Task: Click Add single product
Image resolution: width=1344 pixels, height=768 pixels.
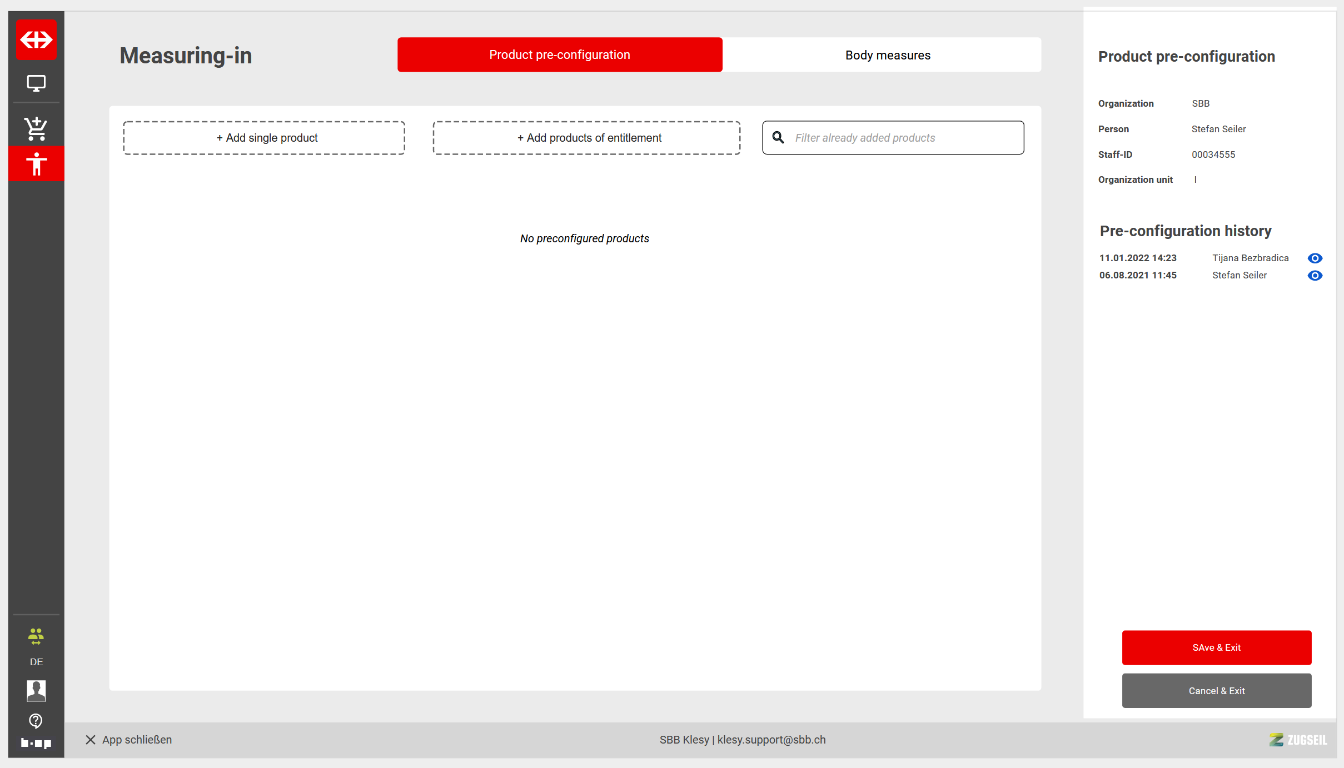Action: (x=264, y=138)
